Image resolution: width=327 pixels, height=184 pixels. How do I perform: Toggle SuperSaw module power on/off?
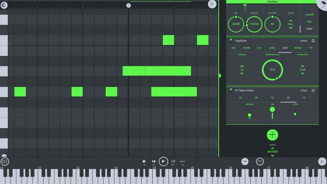pyautogui.click(x=230, y=40)
